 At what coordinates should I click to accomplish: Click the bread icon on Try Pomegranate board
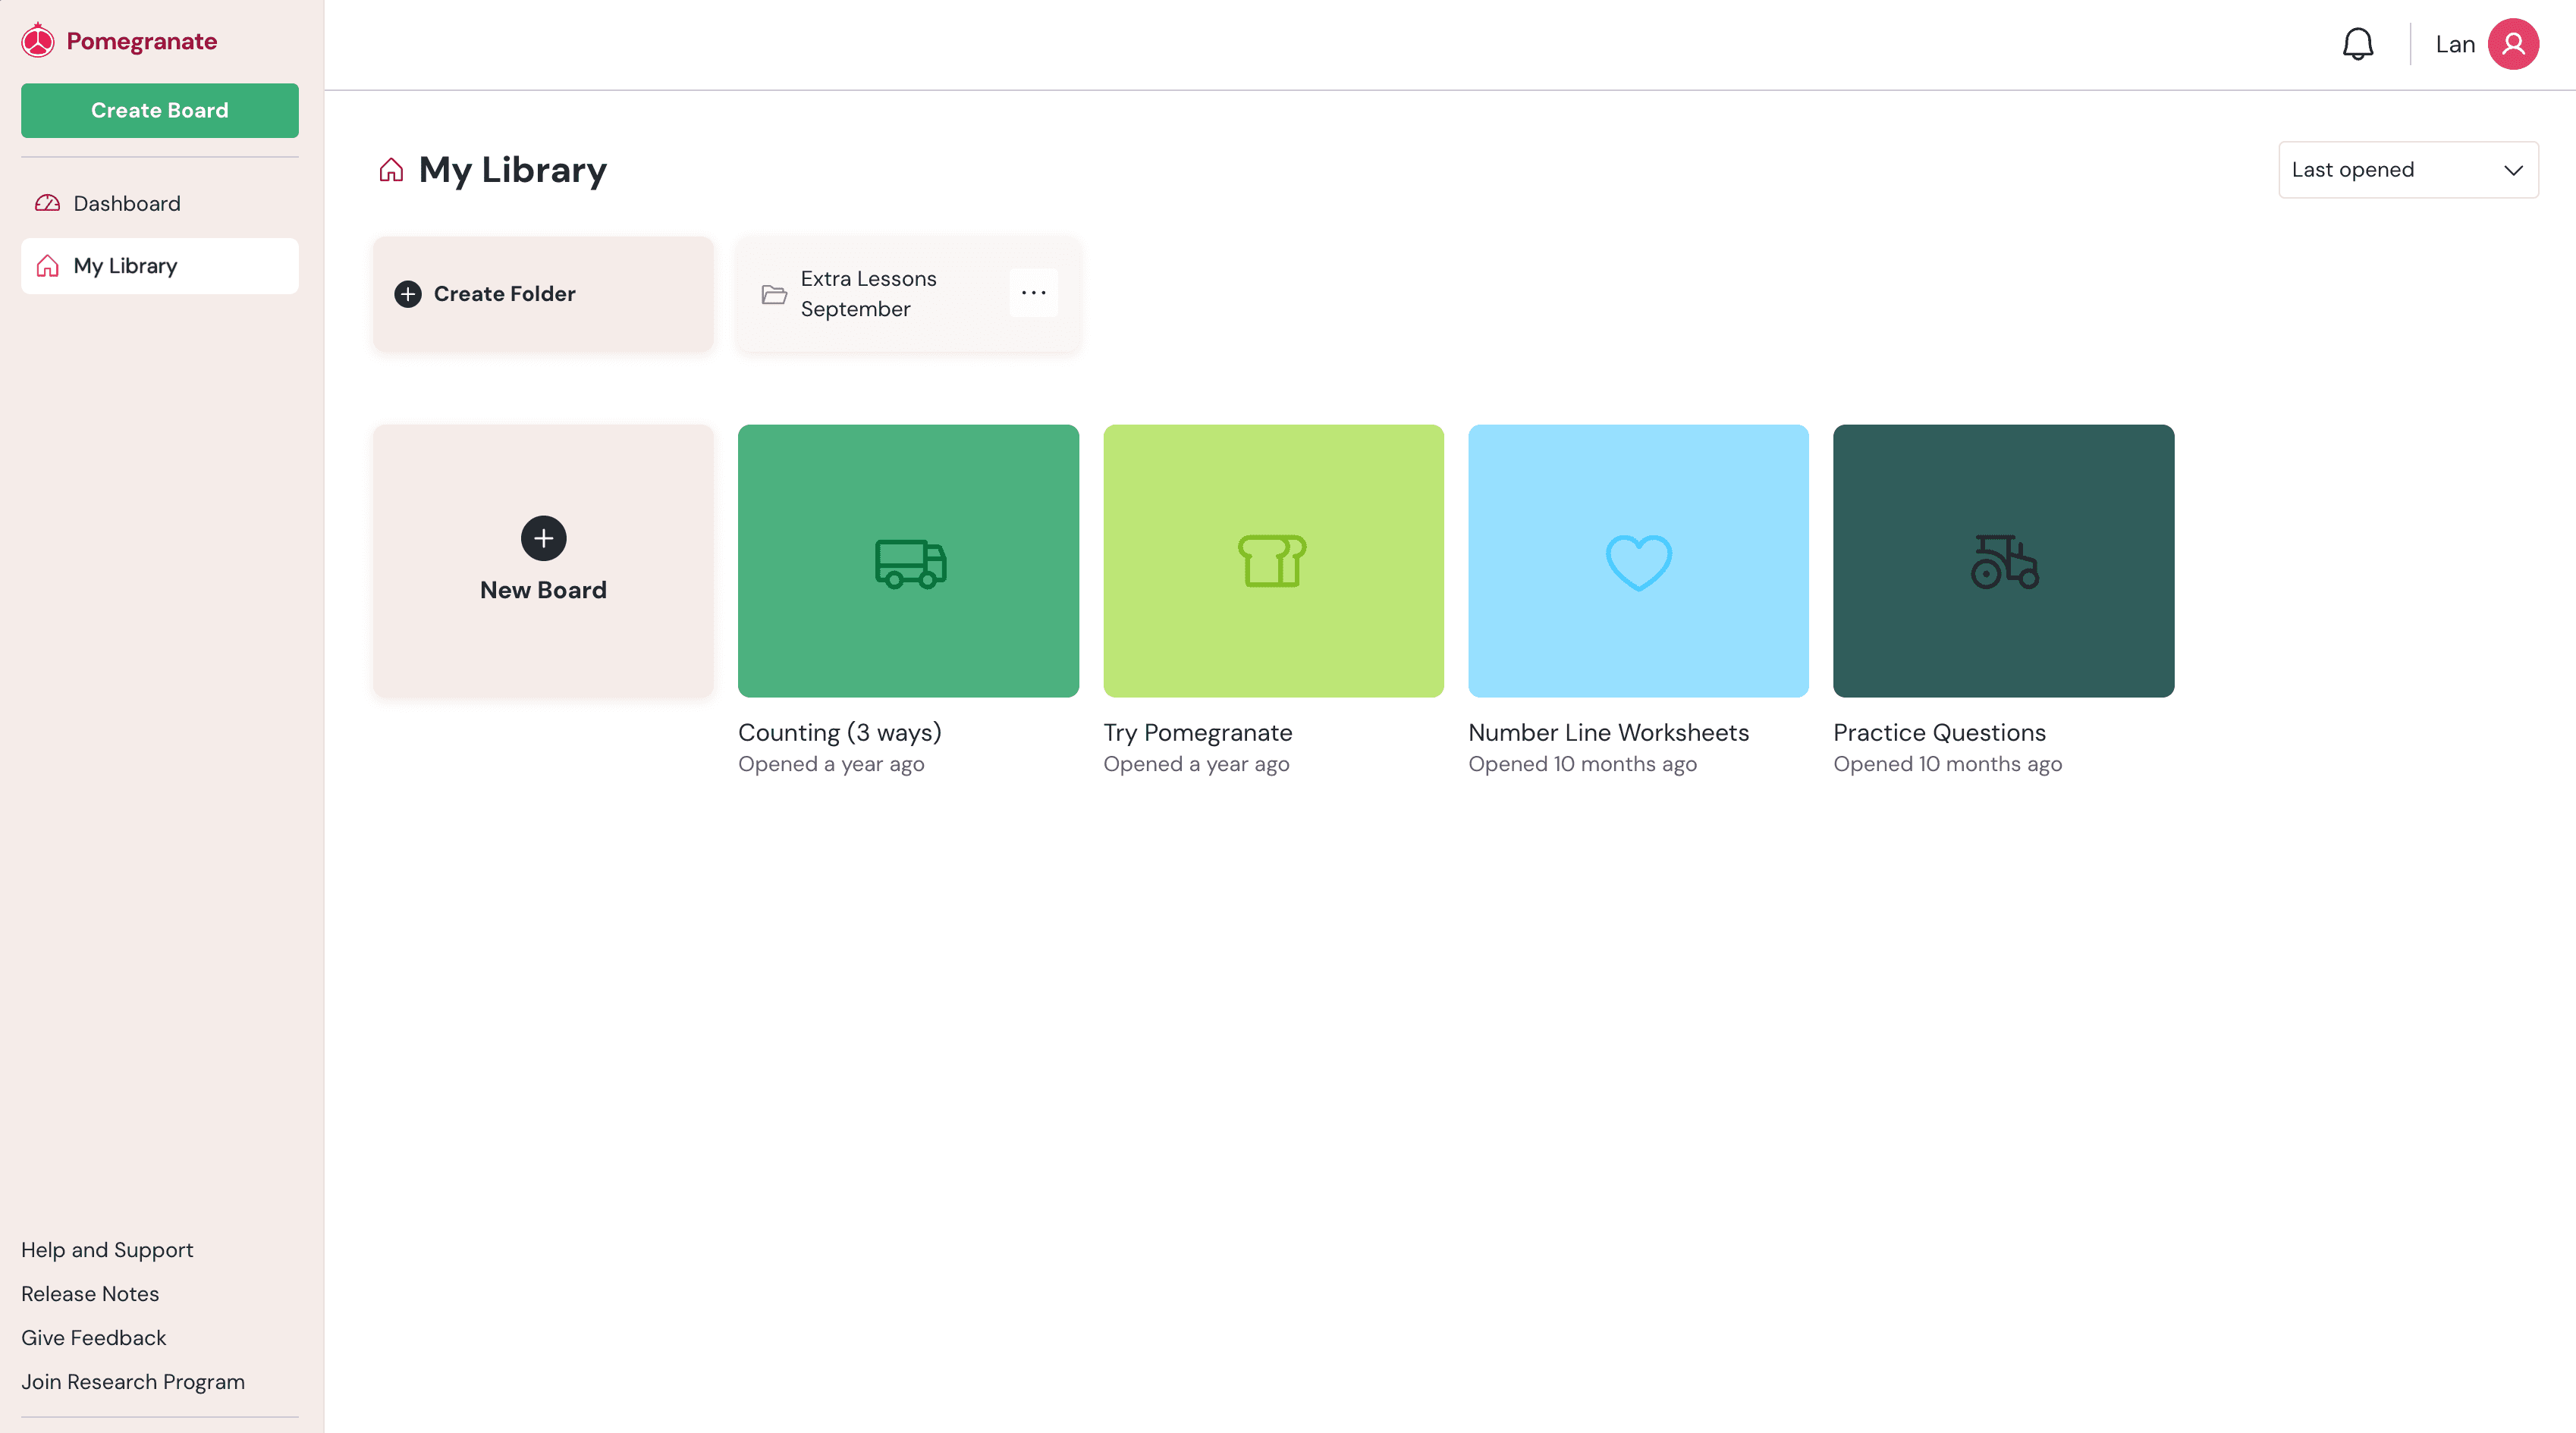(1272, 560)
